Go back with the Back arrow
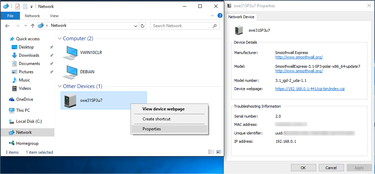 [7, 26]
